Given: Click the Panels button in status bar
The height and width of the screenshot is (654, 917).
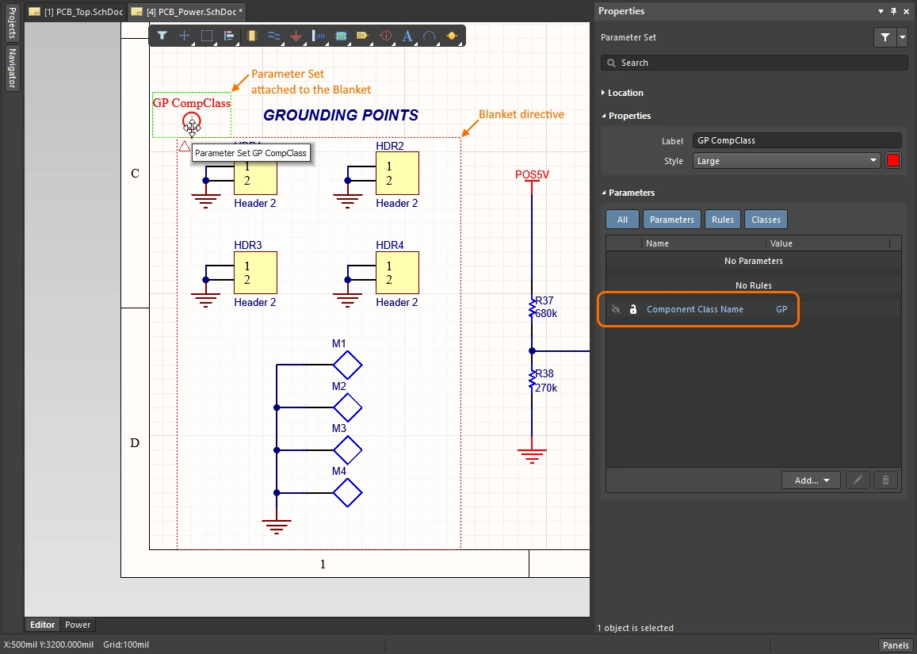Looking at the screenshot, I should pyautogui.click(x=896, y=644).
